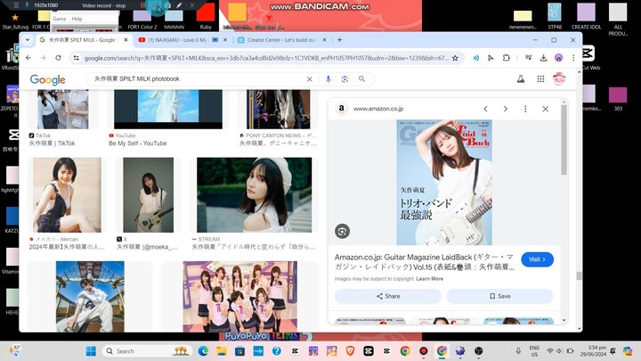Open the Google apps grid
Viewport: 641px width, 361px height.
click(540, 79)
